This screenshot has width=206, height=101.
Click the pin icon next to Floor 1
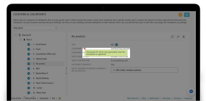24,40
